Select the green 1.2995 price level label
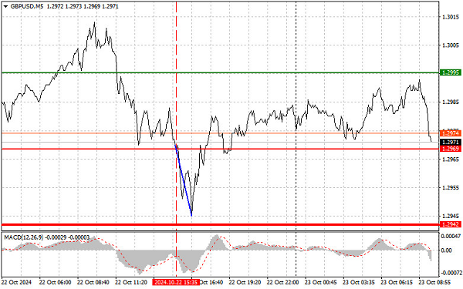The image size is (463, 289). pyautogui.click(x=450, y=72)
